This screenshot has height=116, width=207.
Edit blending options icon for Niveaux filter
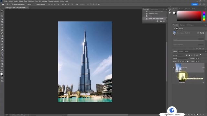click(x=203, y=83)
